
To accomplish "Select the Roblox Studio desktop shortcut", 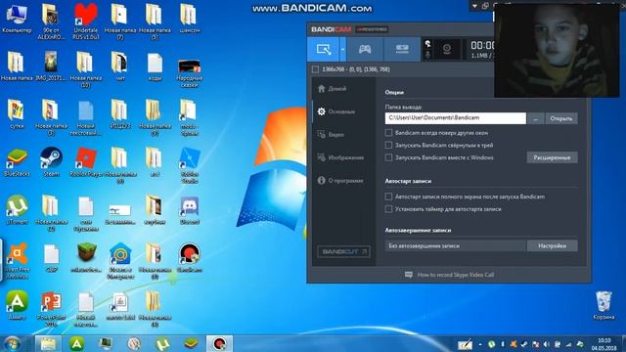I will click(x=189, y=165).
